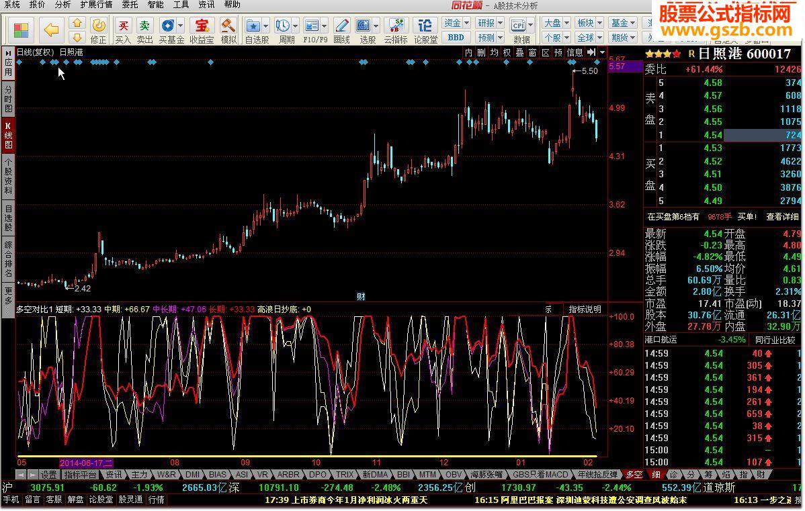
Task: Expand the 全球 dropdown
Action: coord(589,38)
